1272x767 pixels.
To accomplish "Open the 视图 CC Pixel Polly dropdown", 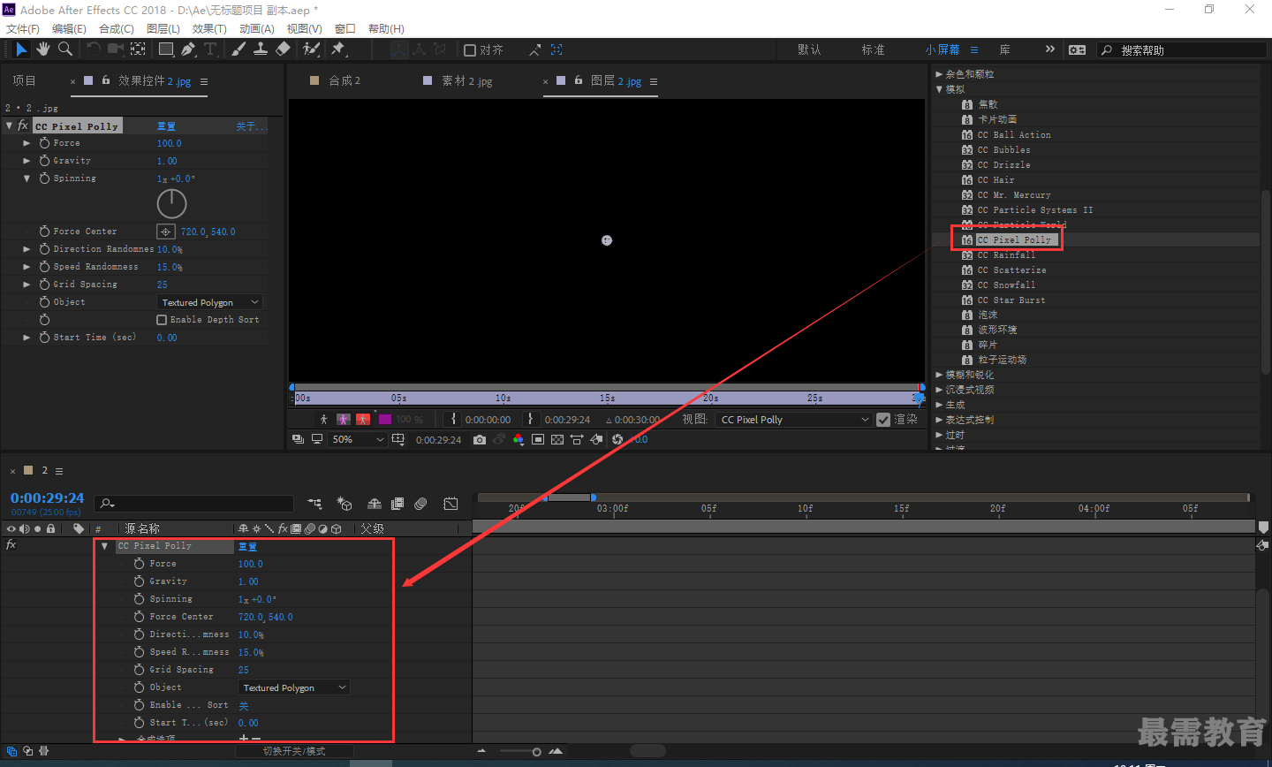I will pyautogui.click(x=794, y=420).
